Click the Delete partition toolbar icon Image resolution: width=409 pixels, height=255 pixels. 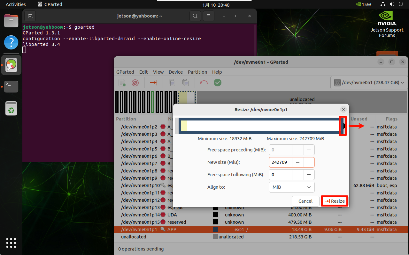pos(135,83)
